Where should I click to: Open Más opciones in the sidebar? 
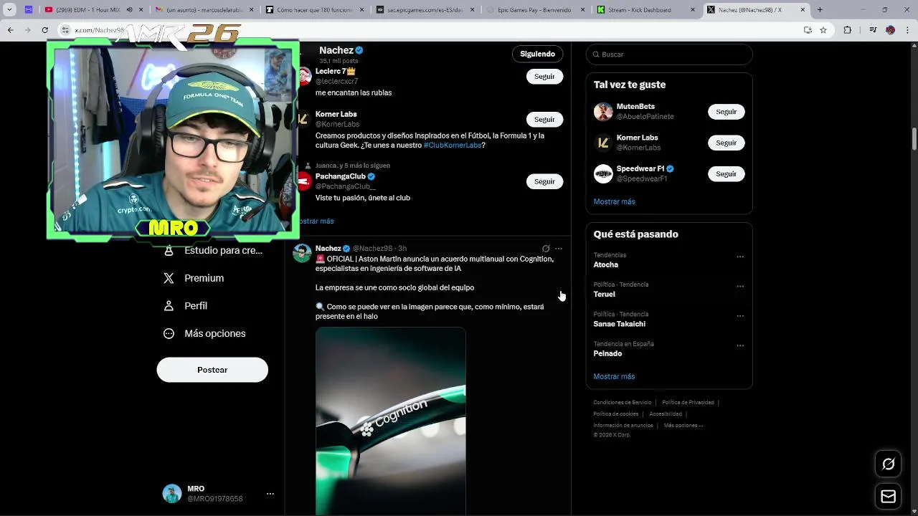click(x=204, y=333)
